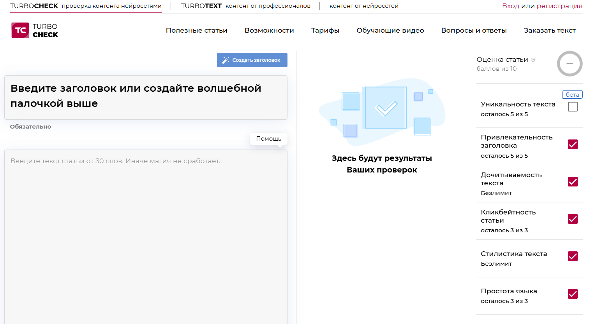Click the Обязательно note under headline
Screen dimensions: 596x324
30,127
